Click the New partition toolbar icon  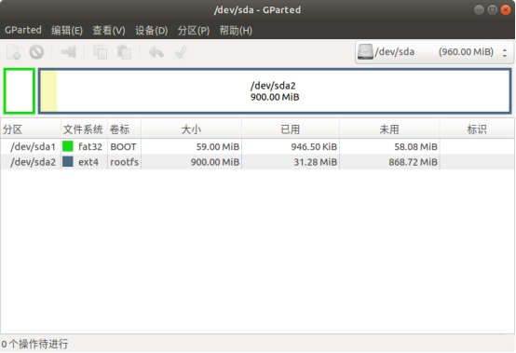(13, 52)
